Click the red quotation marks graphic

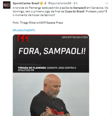[23, 38]
